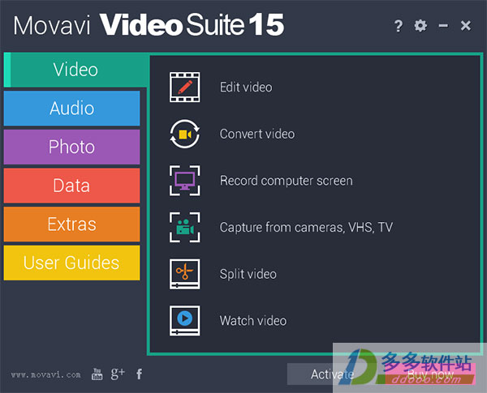Select the Watch video label

(253, 321)
